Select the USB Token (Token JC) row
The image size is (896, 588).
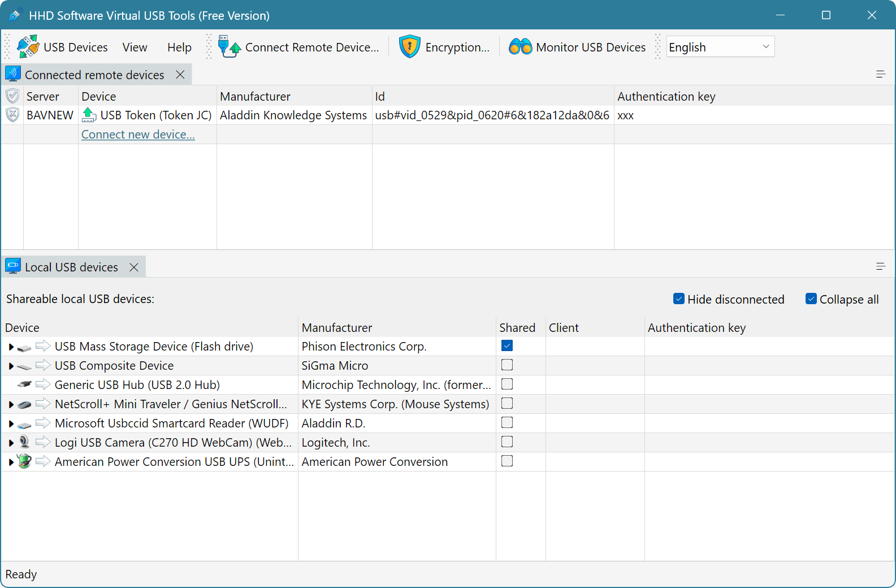pos(155,115)
